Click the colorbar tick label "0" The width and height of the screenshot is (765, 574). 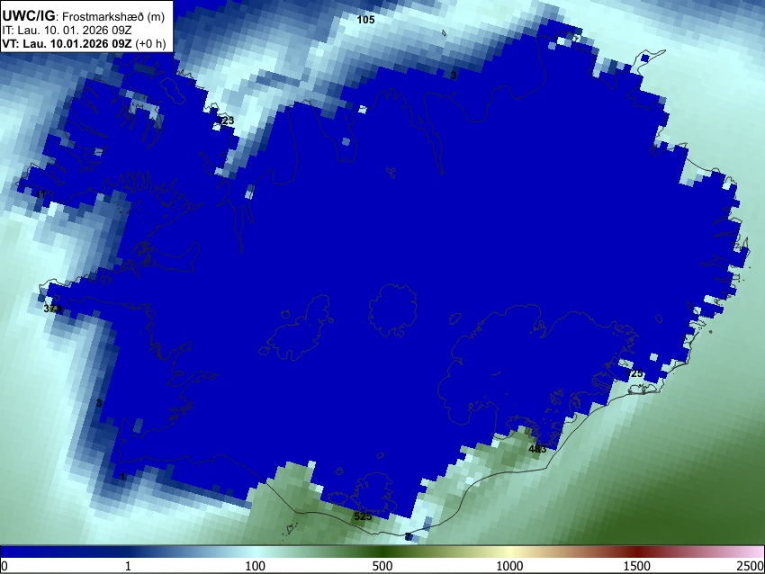(x=4, y=566)
